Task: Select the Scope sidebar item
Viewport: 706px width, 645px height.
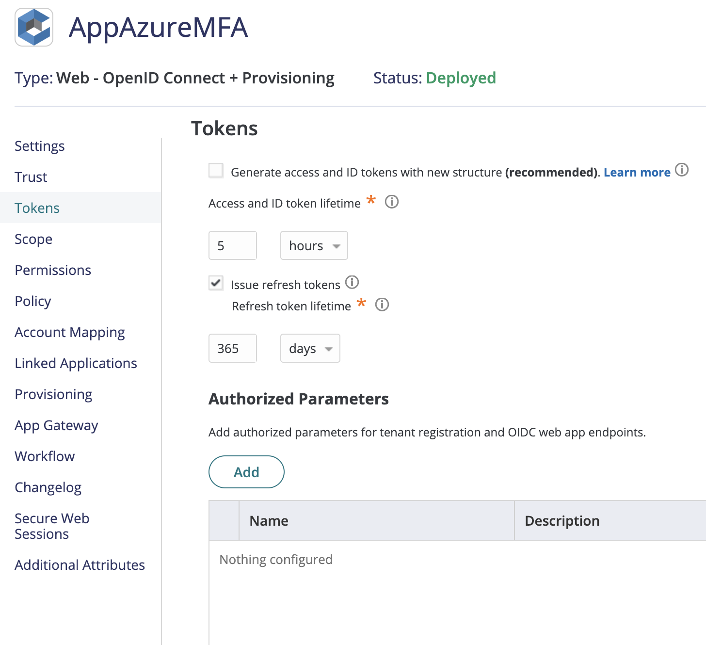Action: coord(33,239)
